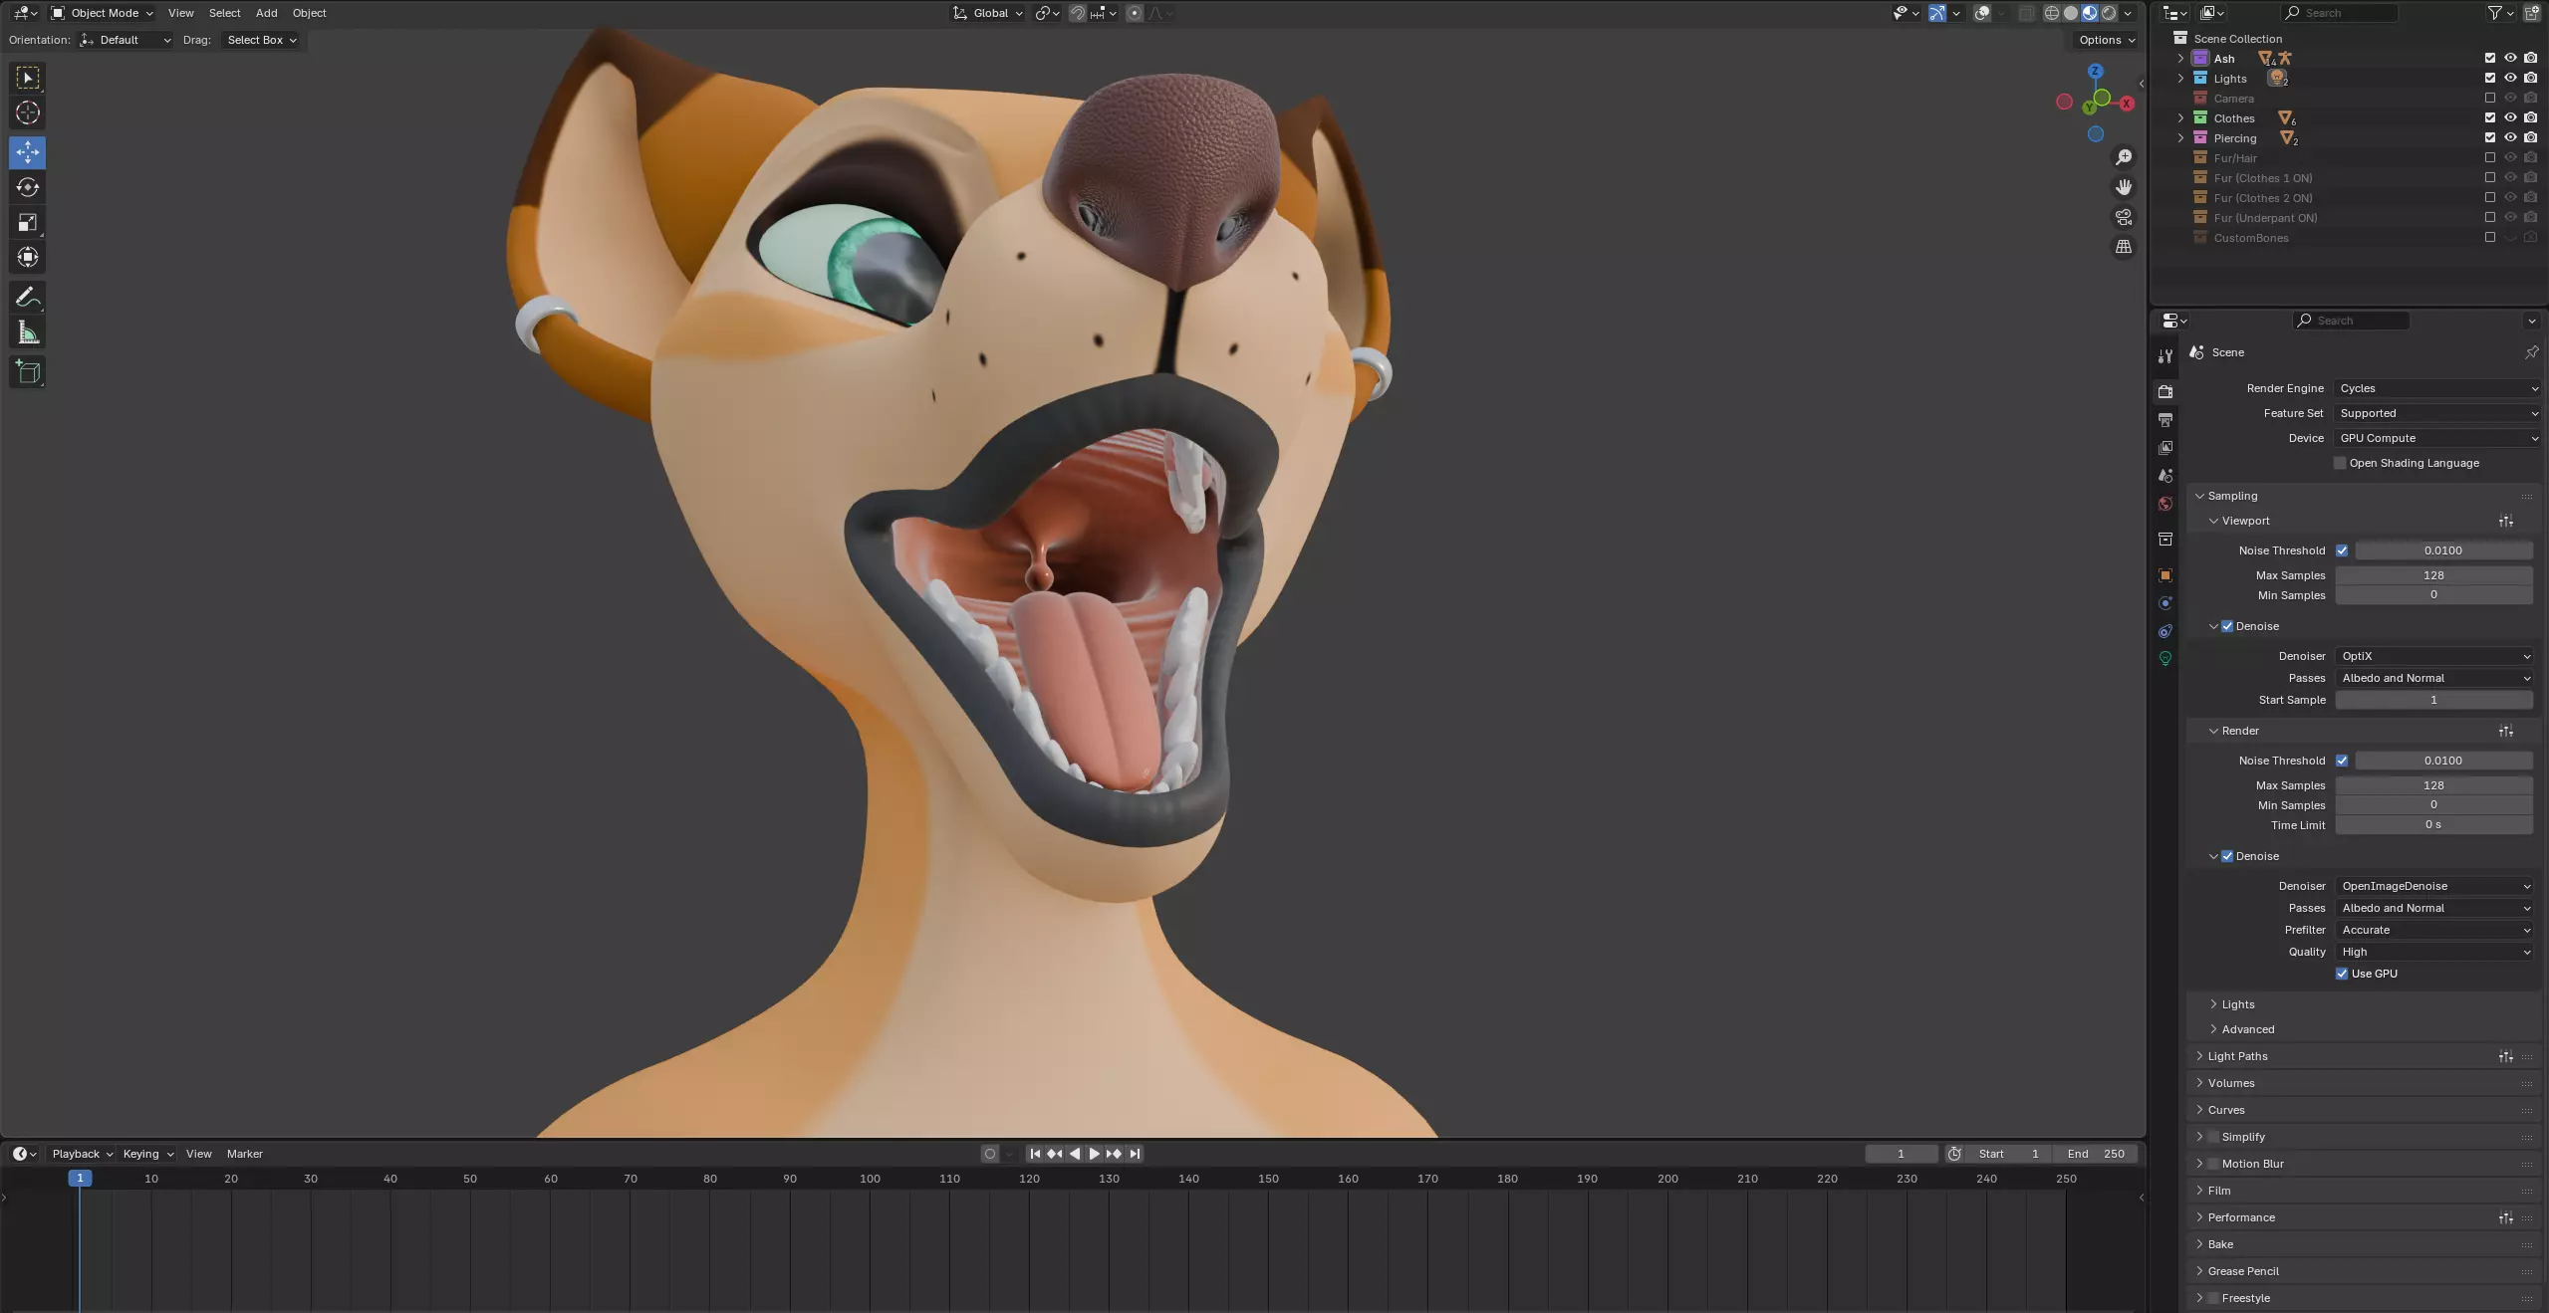This screenshot has height=1313, width=2549.
Task: Open the Feature Set dropdown
Action: click(x=2437, y=413)
